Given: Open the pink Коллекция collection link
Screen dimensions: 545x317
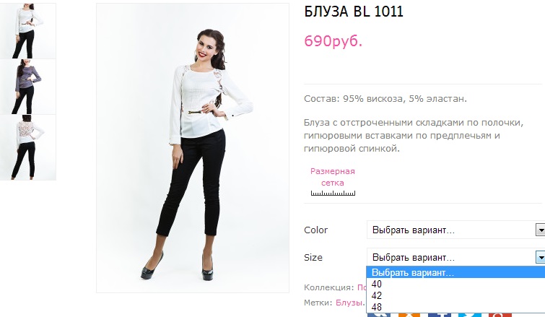Looking at the screenshot, I should [x=362, y=287].
